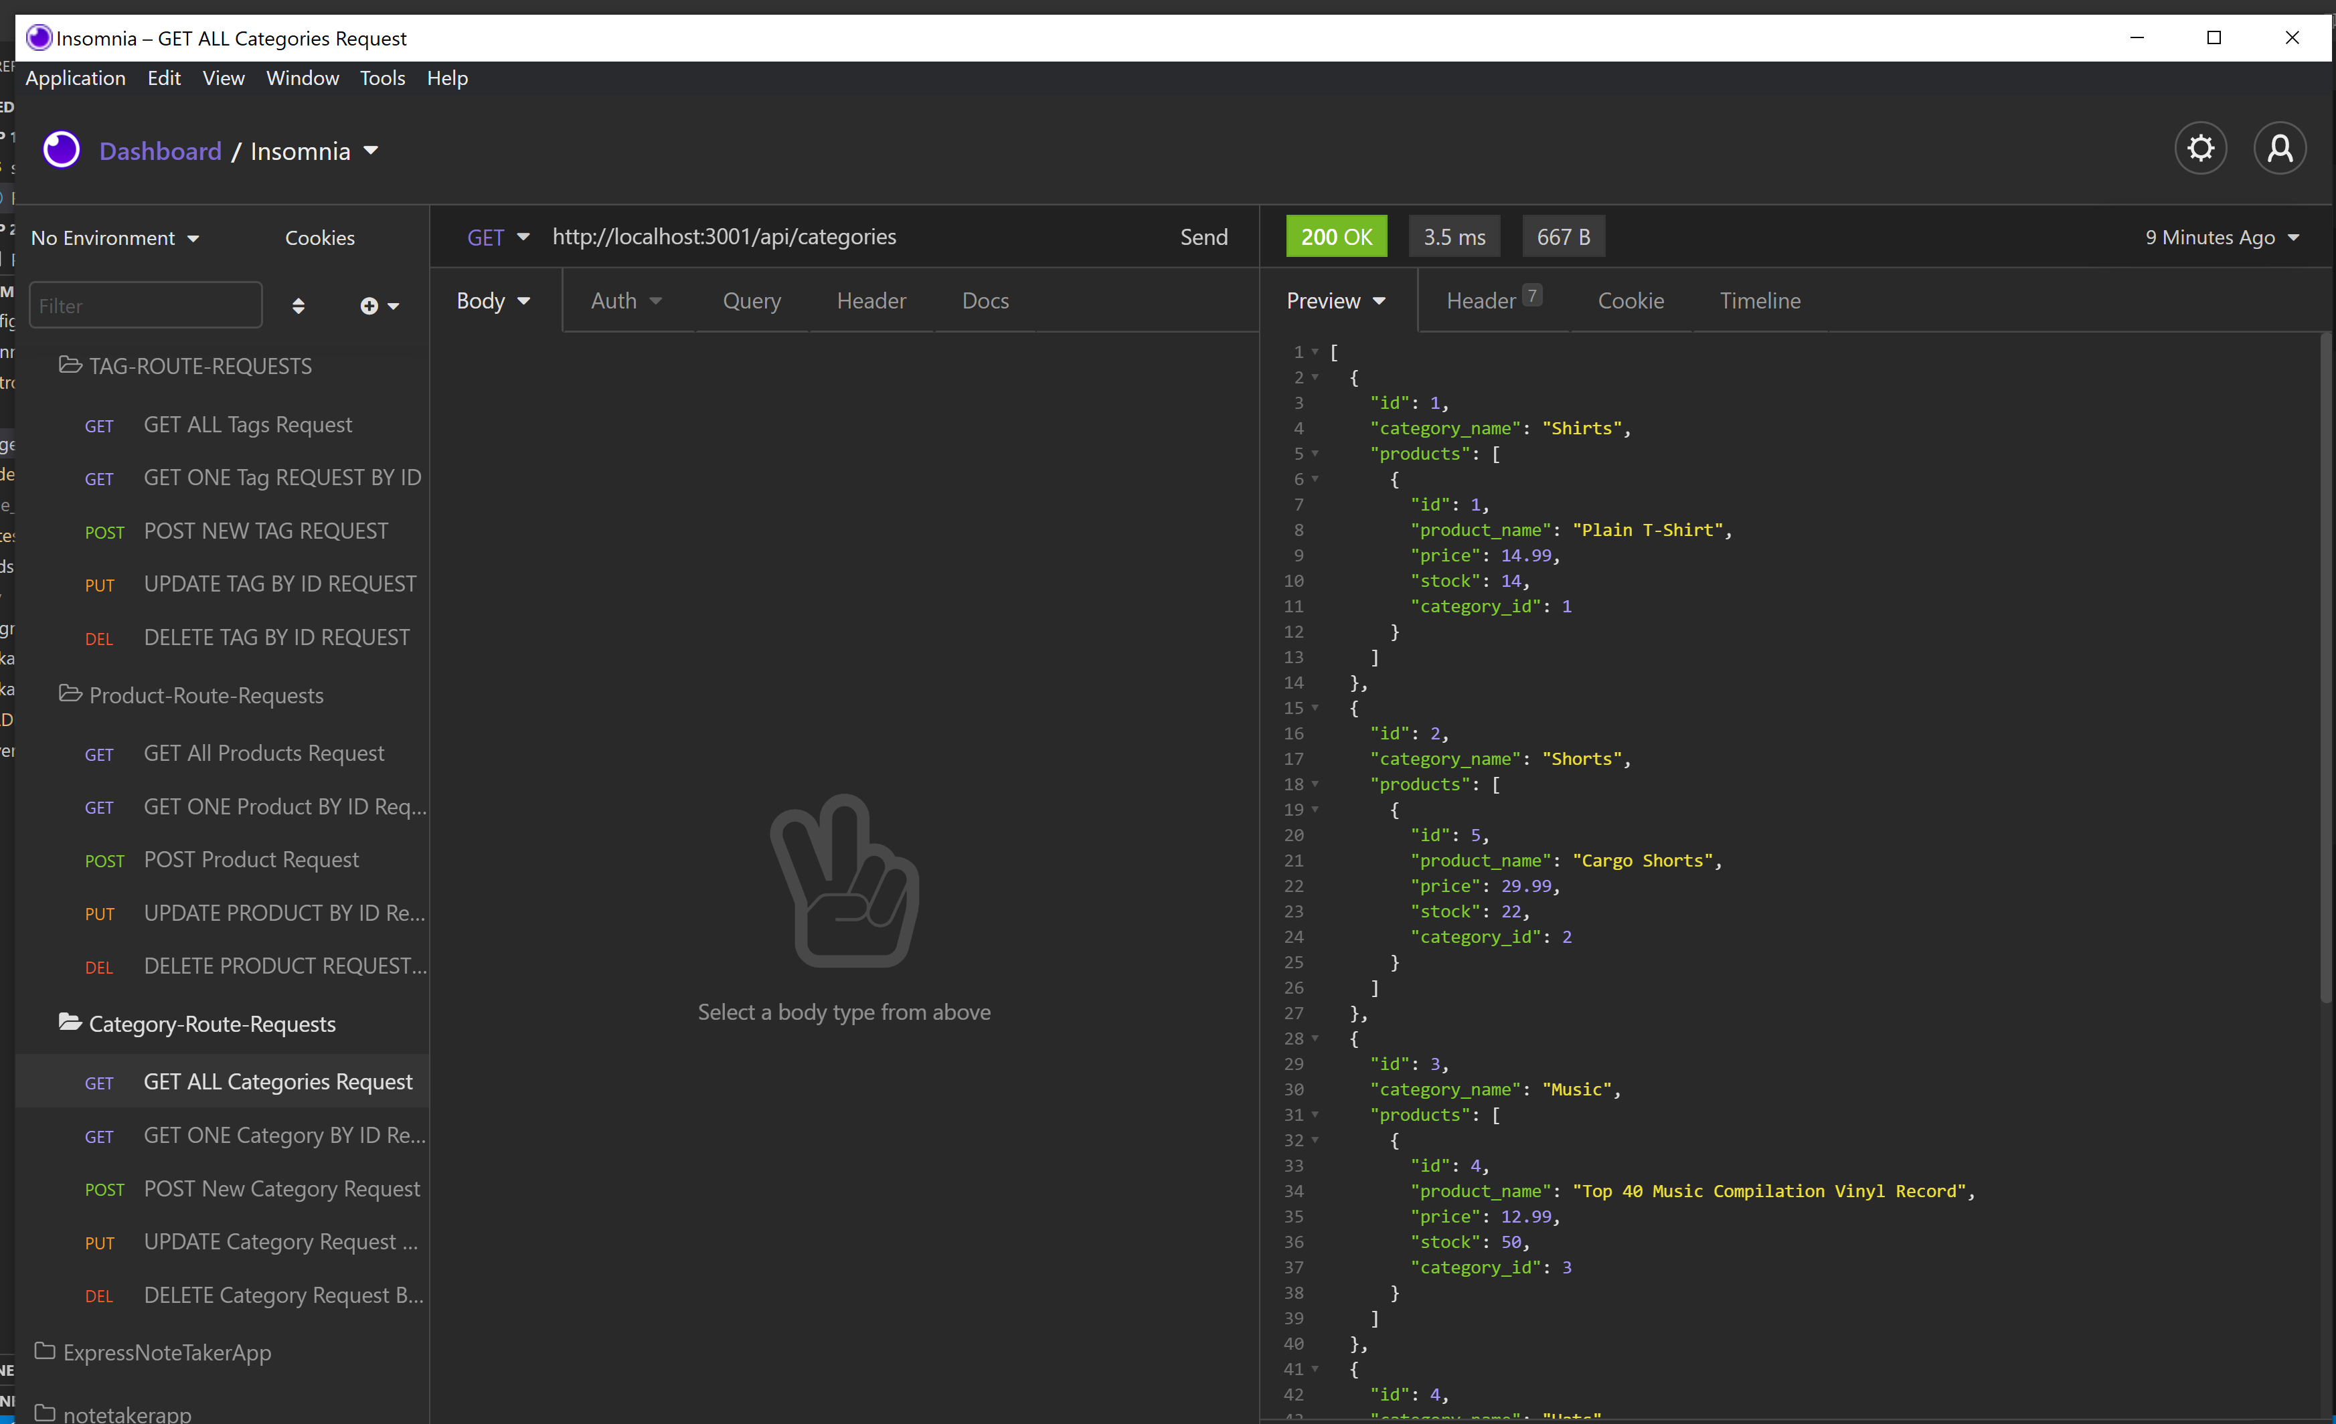Viewport: 2336px width, 1424px height.
Task: Focus the sidebar Filter input field
Action: pos(145,306)
